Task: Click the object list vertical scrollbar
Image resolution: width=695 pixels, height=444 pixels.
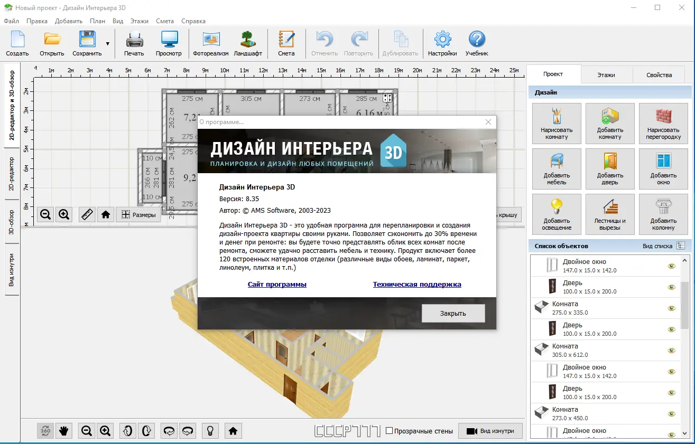Action: [x=685, y=306]
